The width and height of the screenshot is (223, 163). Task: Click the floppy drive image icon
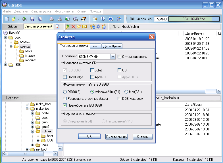60,19
